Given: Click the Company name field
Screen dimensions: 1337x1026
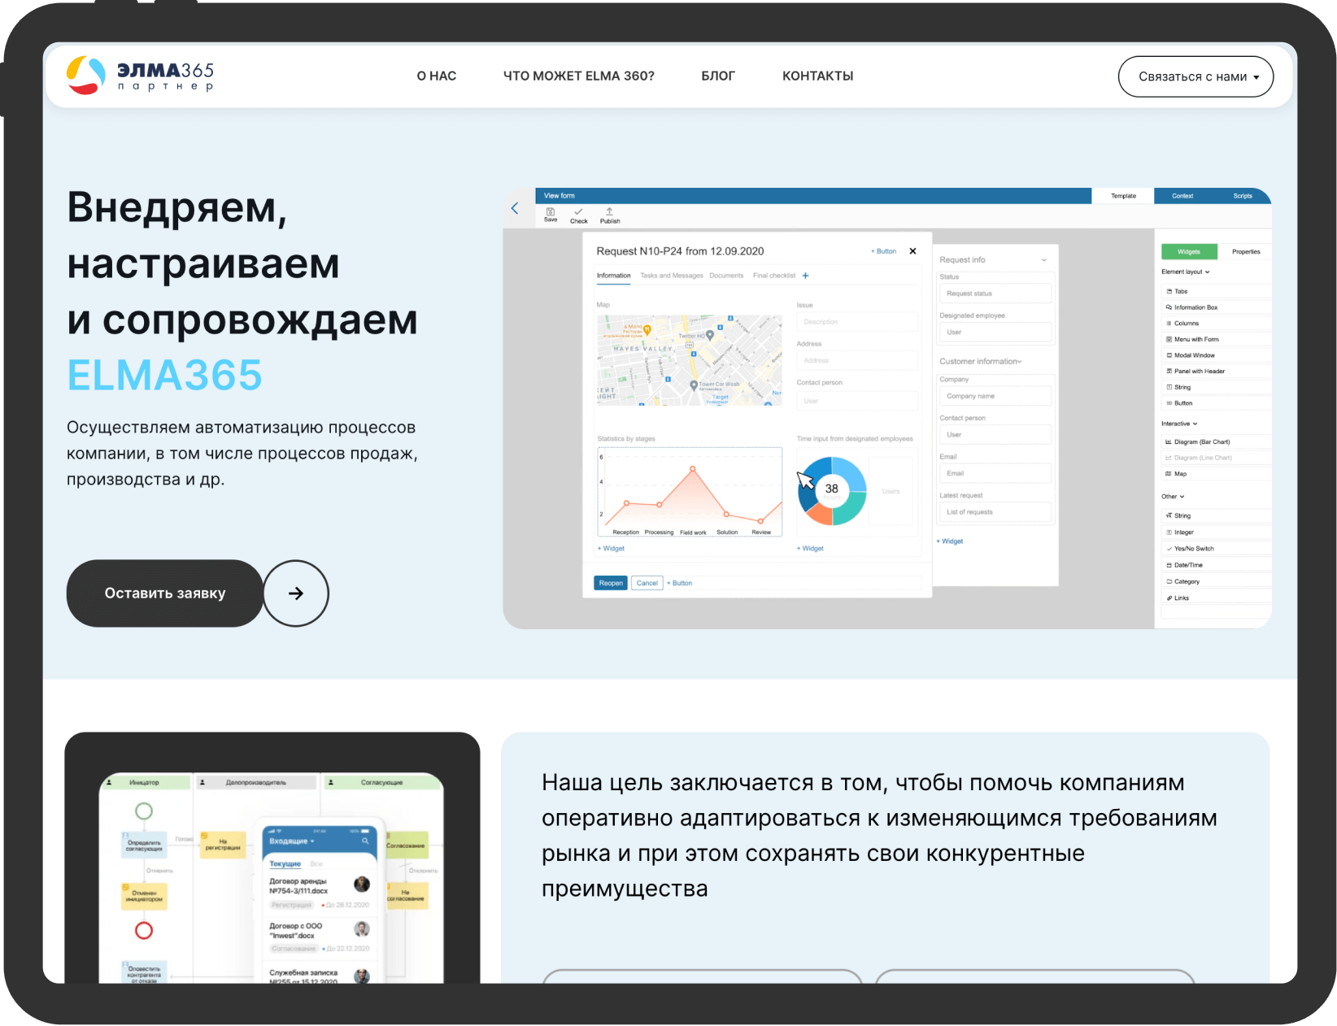Looking at the screenshot, I should coord(995,396).
